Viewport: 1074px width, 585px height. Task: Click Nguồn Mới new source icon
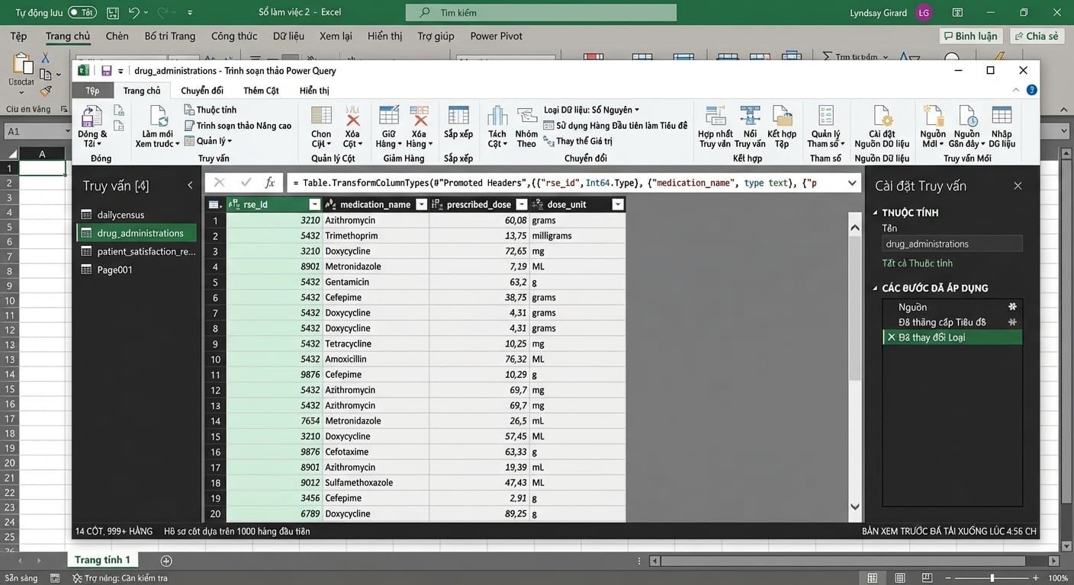pos(933,116)
